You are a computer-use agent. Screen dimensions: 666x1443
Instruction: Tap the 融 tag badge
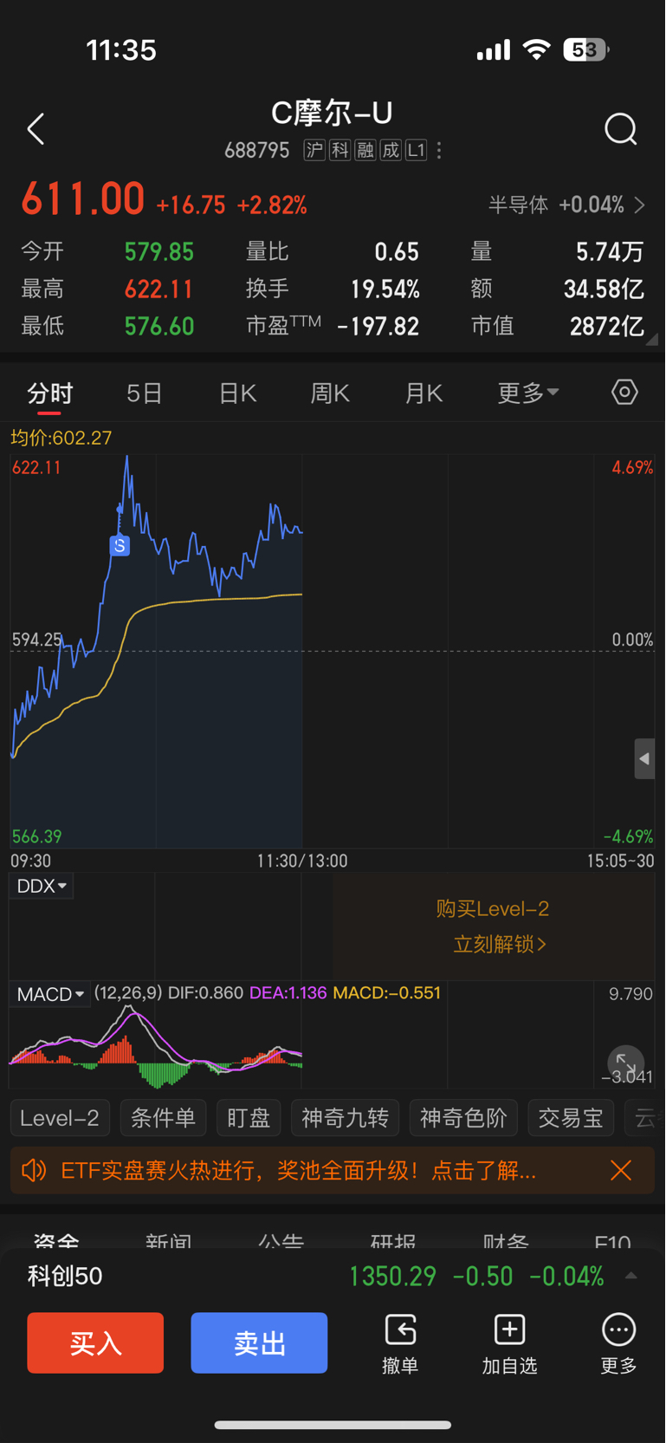pyautogui.click(x=365, y=151)
